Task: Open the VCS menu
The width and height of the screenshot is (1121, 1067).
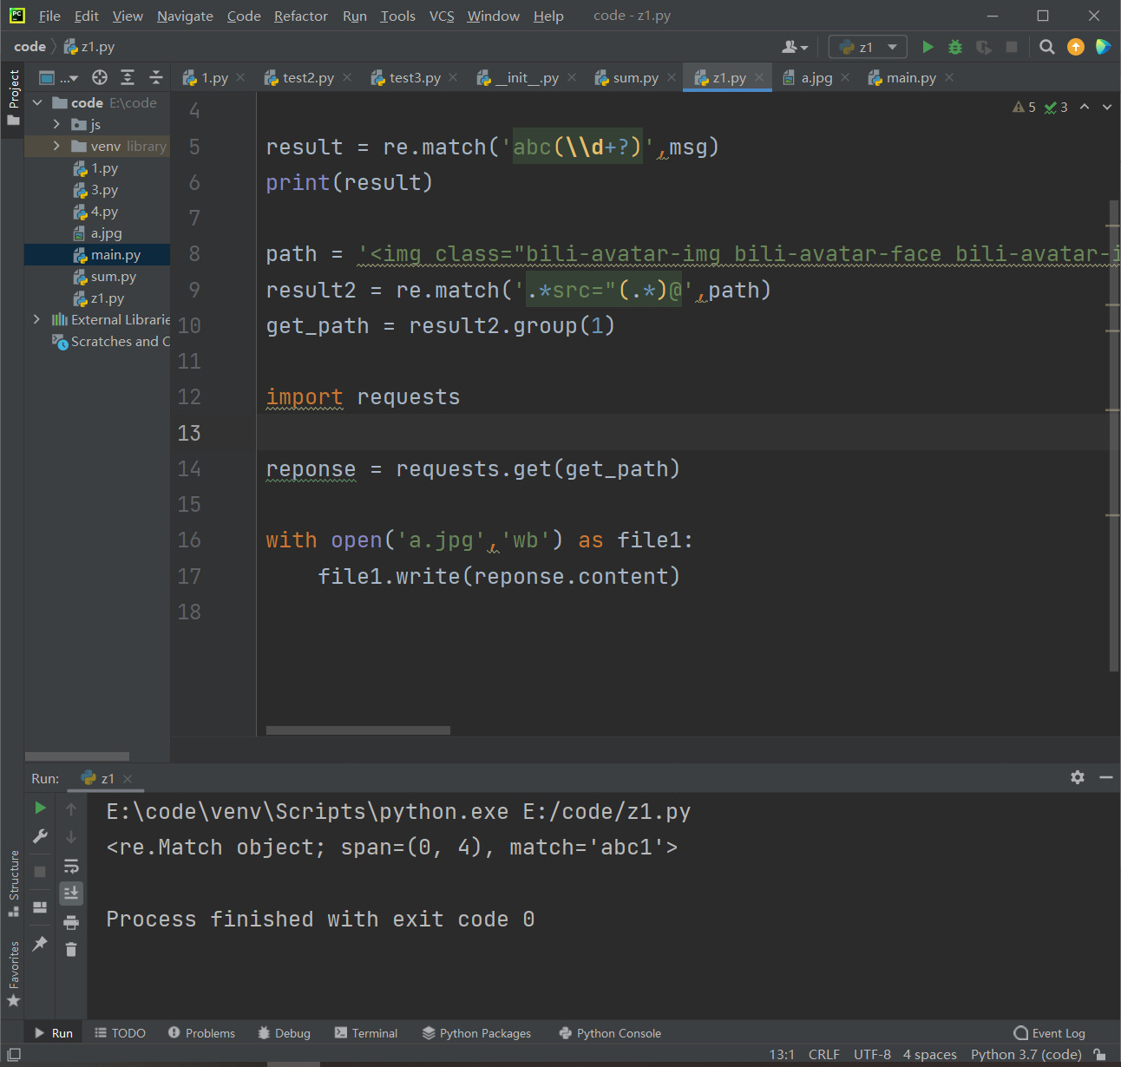Action: tap(442, 16)
